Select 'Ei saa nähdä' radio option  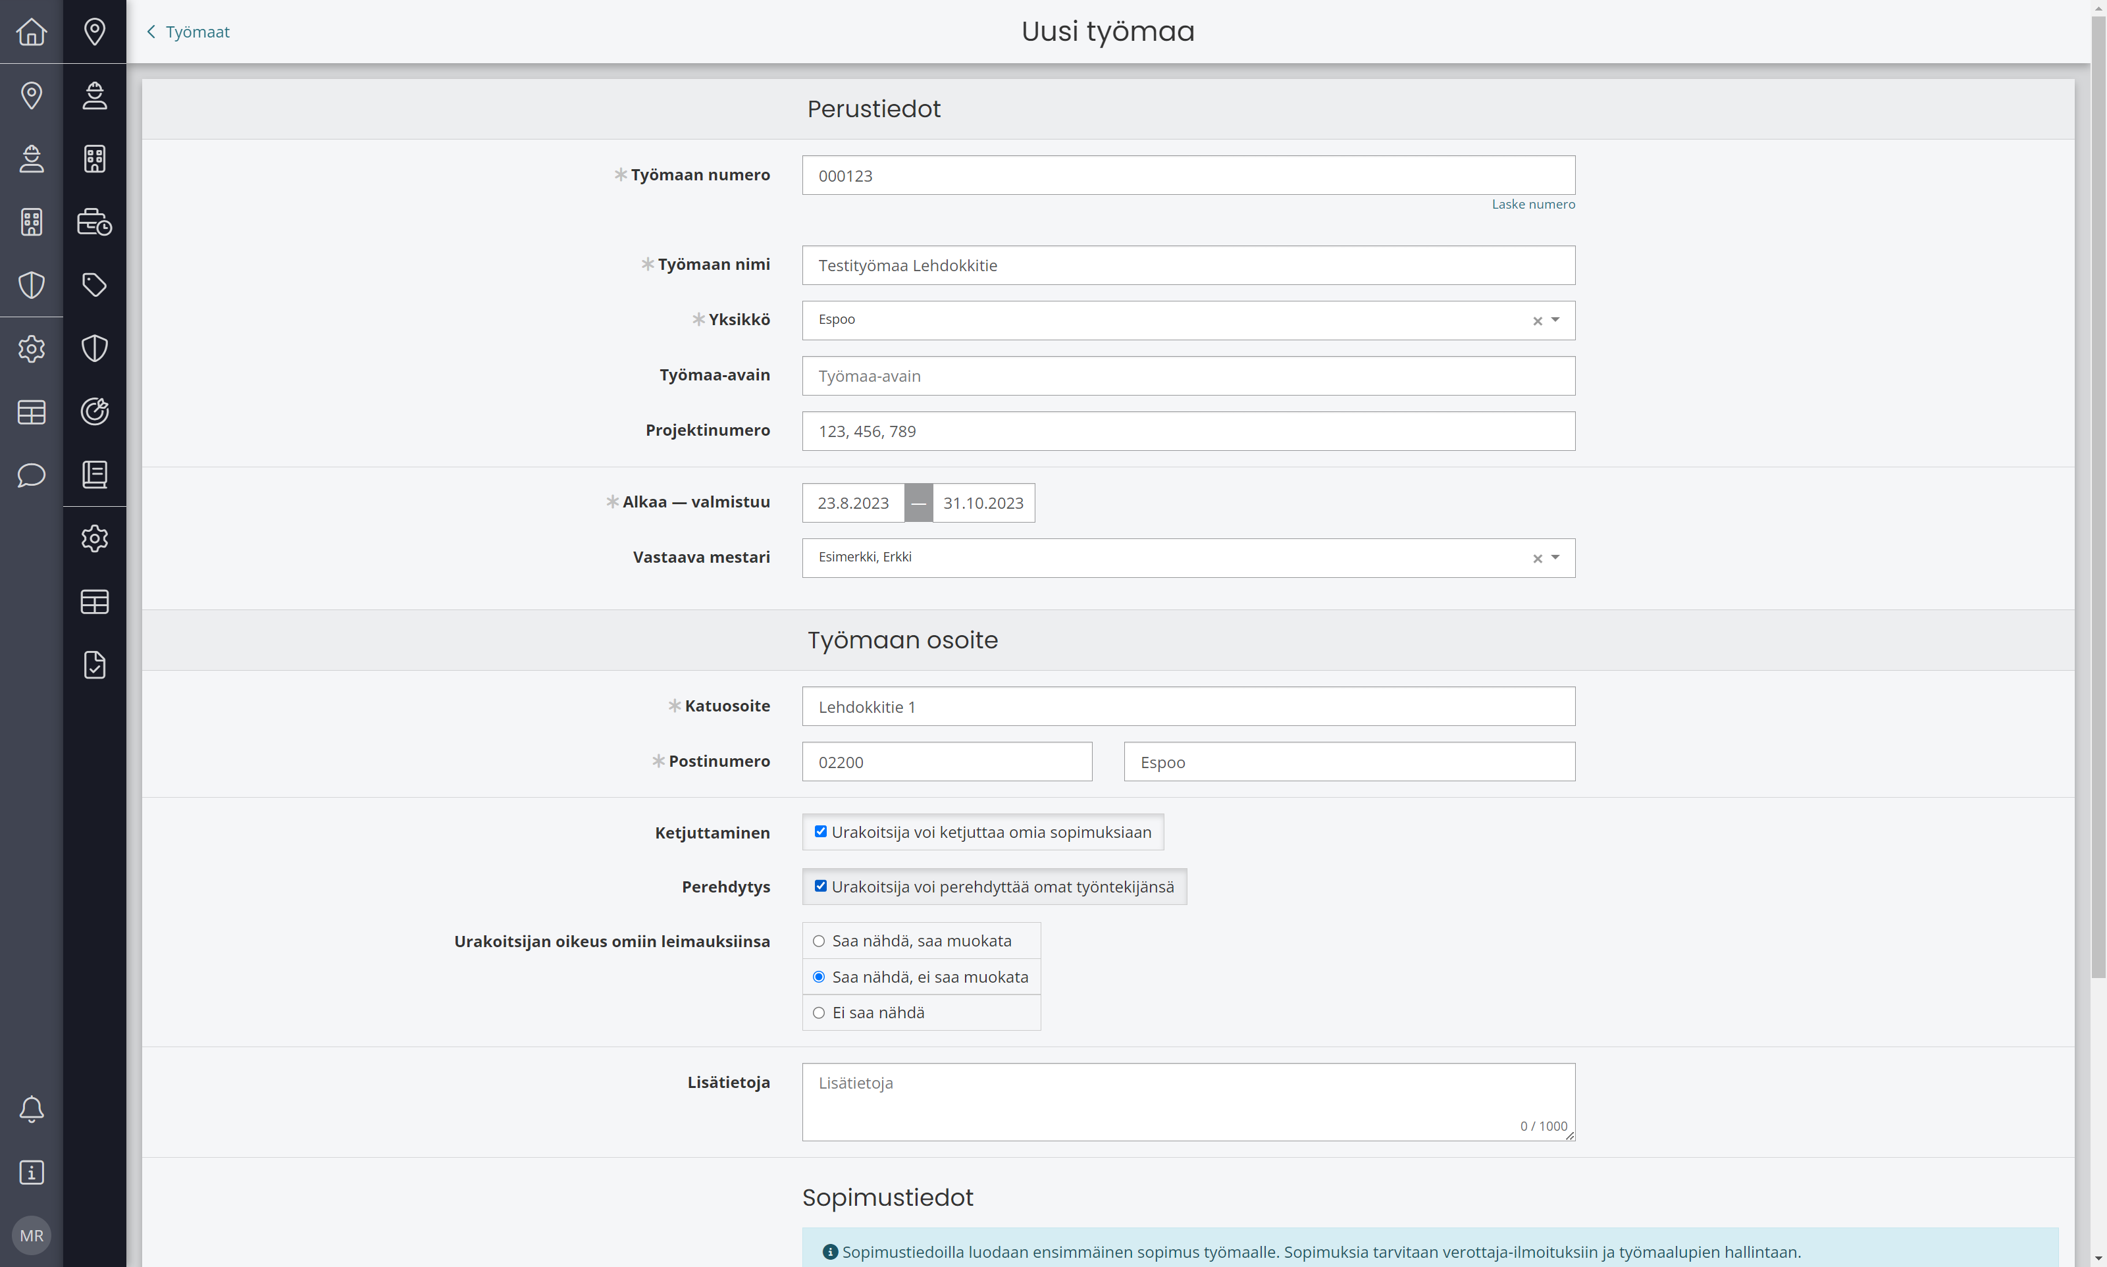819,1012
